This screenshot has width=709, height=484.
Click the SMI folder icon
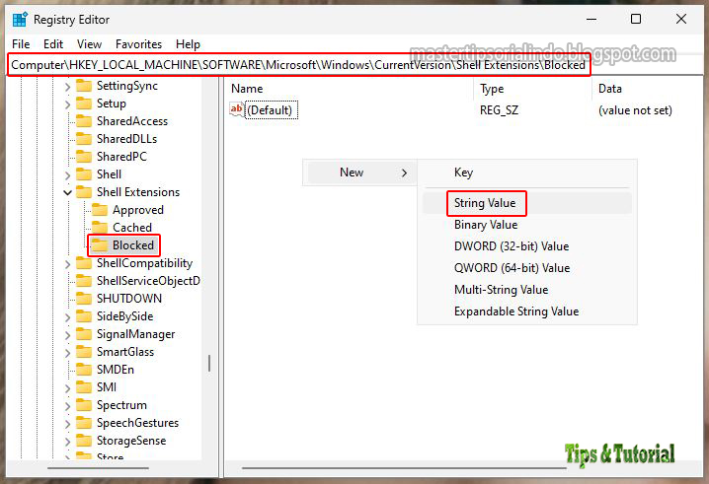(84, 387)
